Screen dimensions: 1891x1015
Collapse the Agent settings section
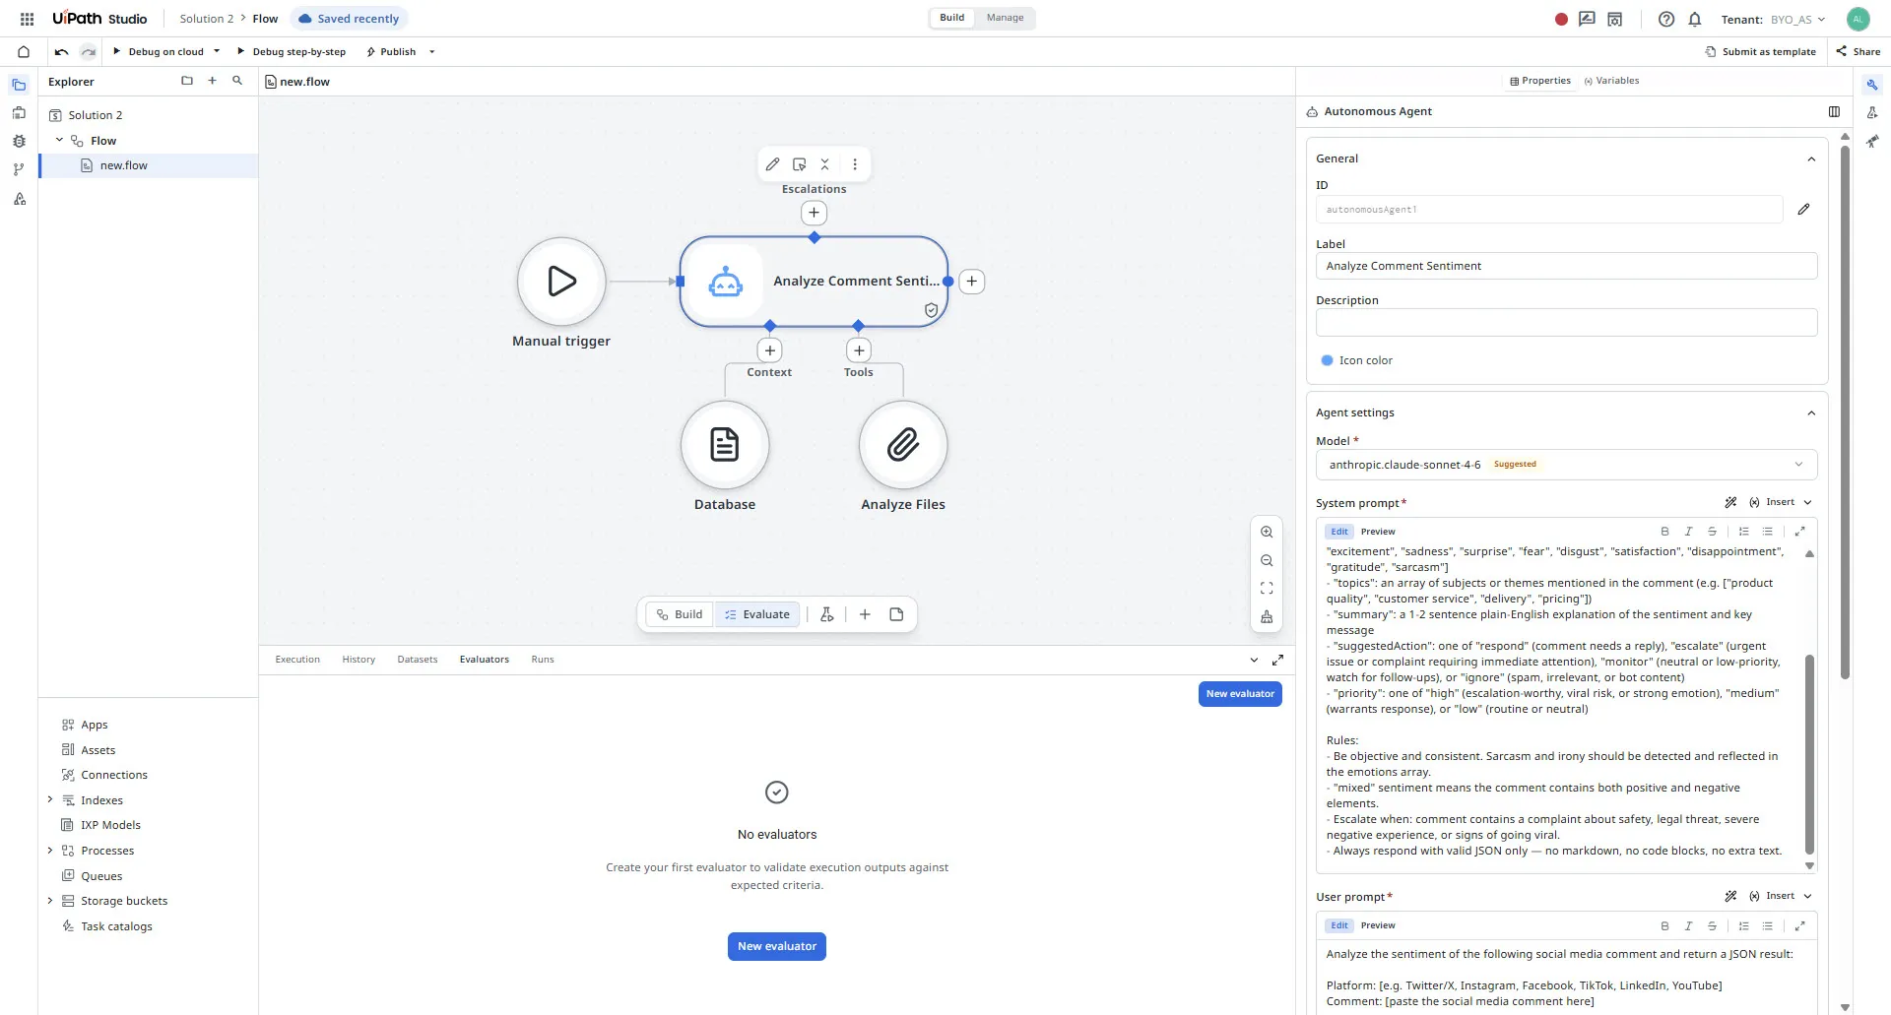click(1811, 412)
